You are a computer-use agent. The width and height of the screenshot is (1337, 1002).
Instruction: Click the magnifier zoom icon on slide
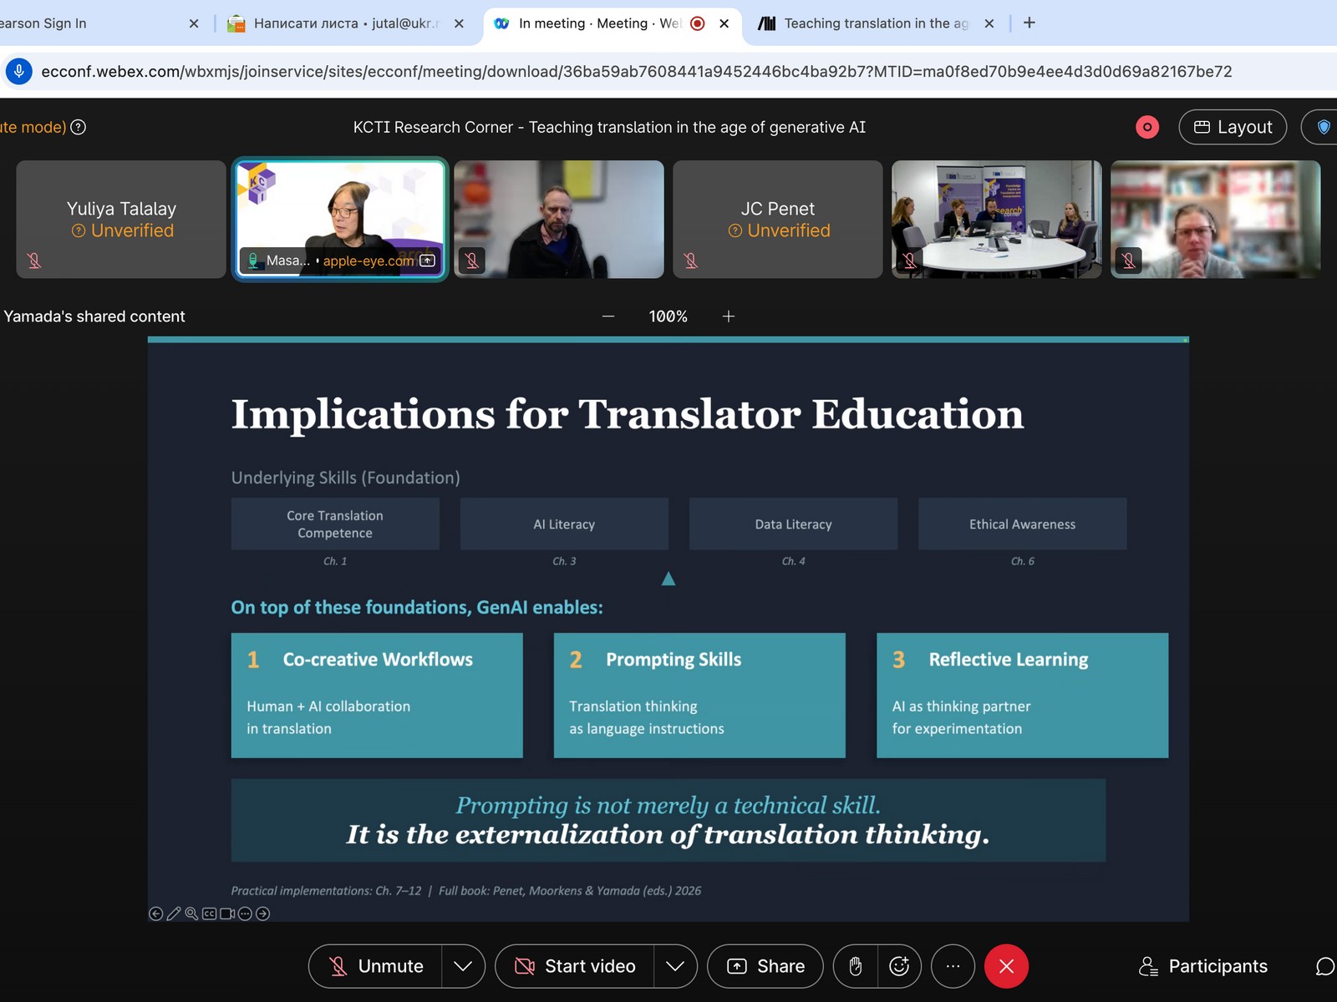tap(191, 913)
